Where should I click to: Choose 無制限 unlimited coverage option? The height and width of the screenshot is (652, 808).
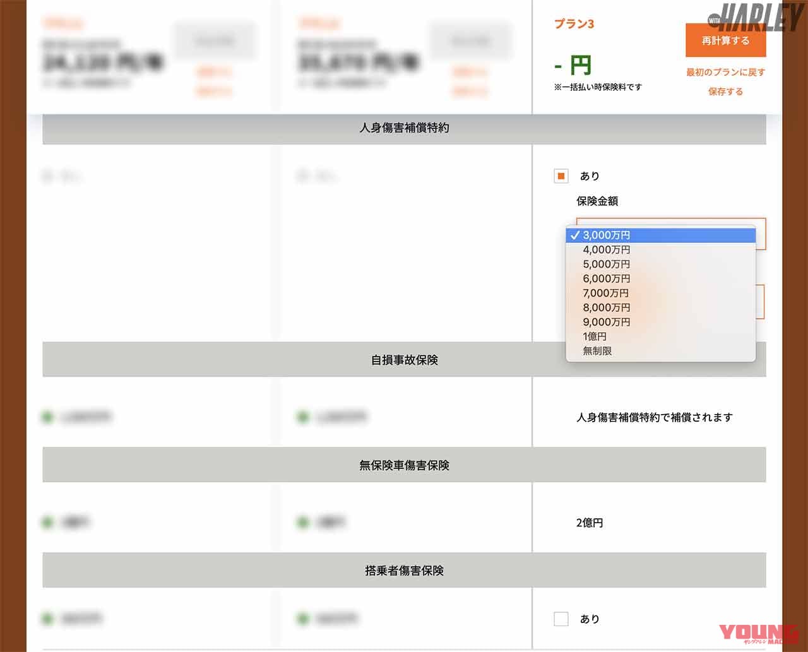(597, 351)
